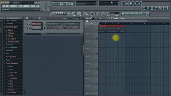Viewport: 171px width, 96px height.
Task: Select the playlist draw pencil tool
Action: pyautogui.click(x=91, y=18)
